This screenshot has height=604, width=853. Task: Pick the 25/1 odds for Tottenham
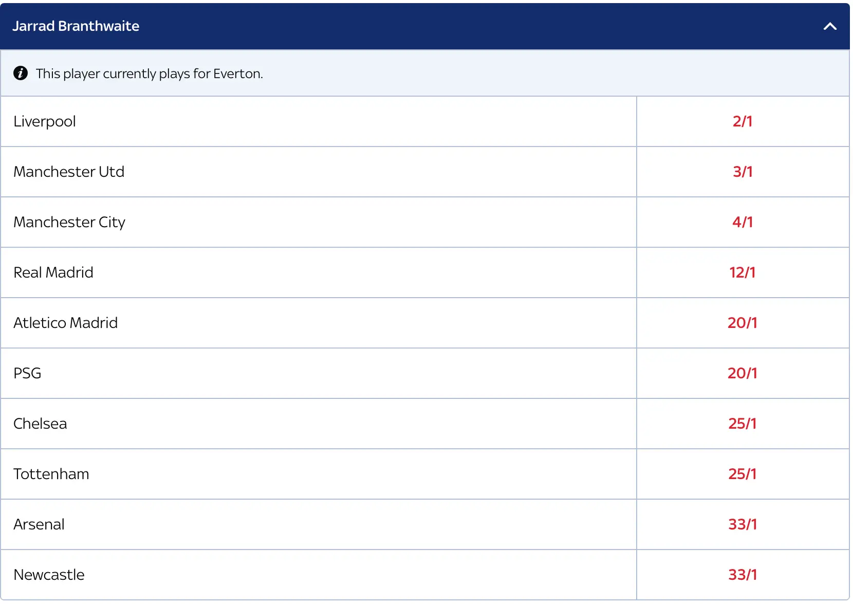pyautogui.click(x=742, y=474)
